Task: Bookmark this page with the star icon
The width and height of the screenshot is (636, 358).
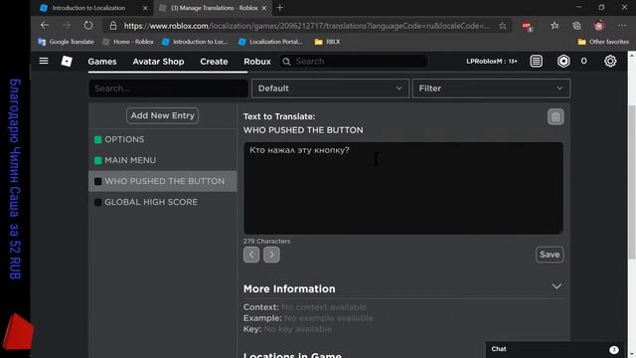Action: click(503, 26)
